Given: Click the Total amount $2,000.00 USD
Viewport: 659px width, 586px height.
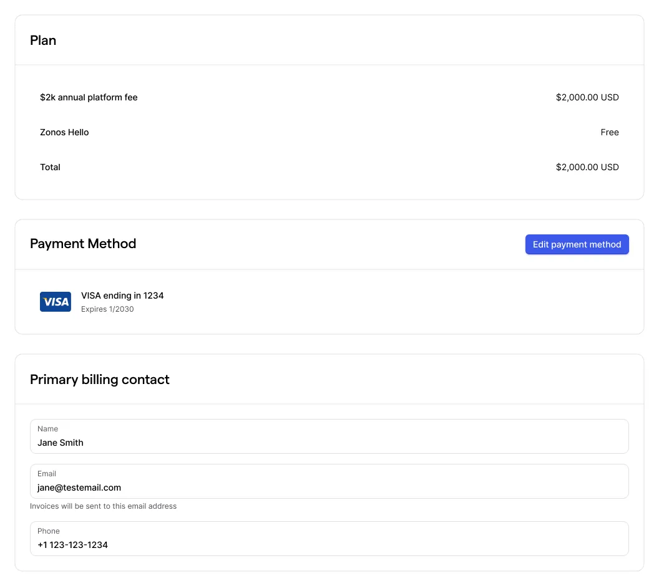Looking at the screenshot, I should pyautogui.click(x=587, y=167).
